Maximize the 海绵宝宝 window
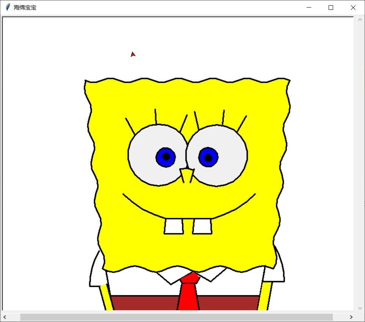365x322 pixels. [x=331, y=8]
